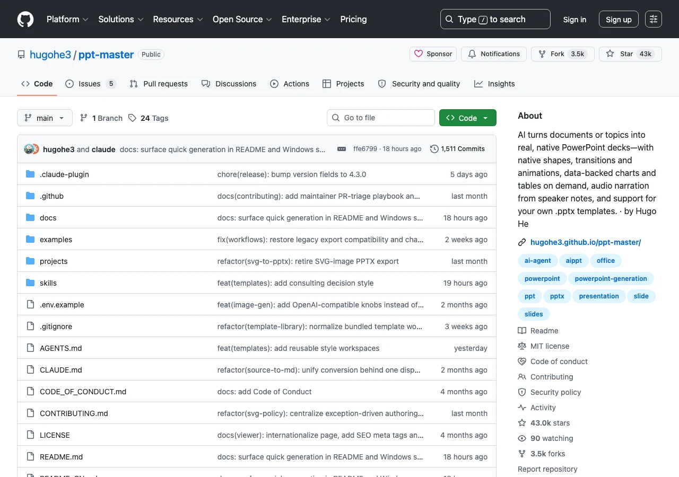
Task: Click the Report repository link
Action: (547, 469)
